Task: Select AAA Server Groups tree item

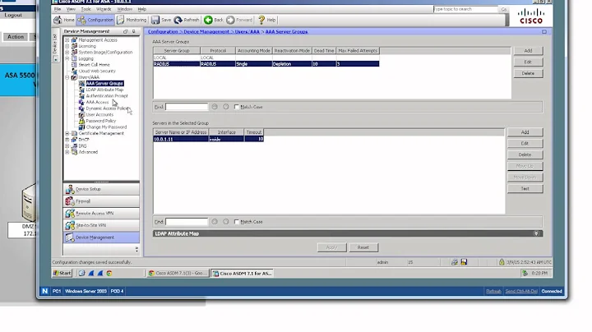Action: click(104, 83)
